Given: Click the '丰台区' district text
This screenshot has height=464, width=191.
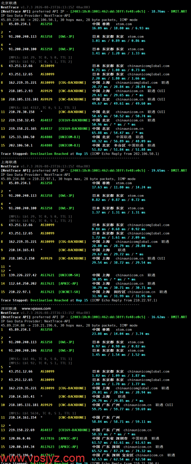Looking at the screenshot, I should point(120,145).
